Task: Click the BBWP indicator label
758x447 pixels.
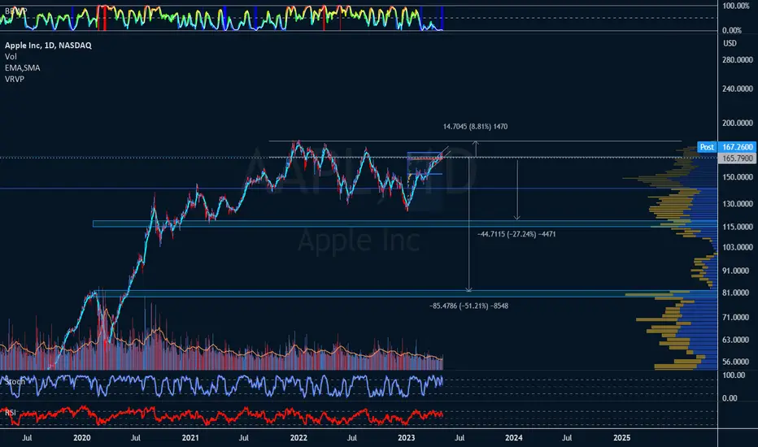Action: (x=15, y=11)
